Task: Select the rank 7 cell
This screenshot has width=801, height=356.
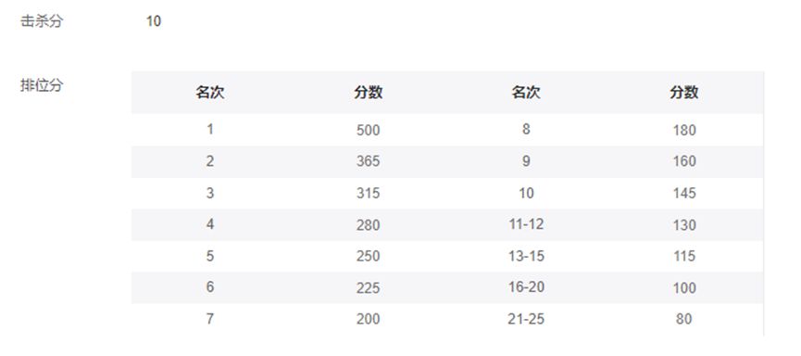Action: click(210, 319)
